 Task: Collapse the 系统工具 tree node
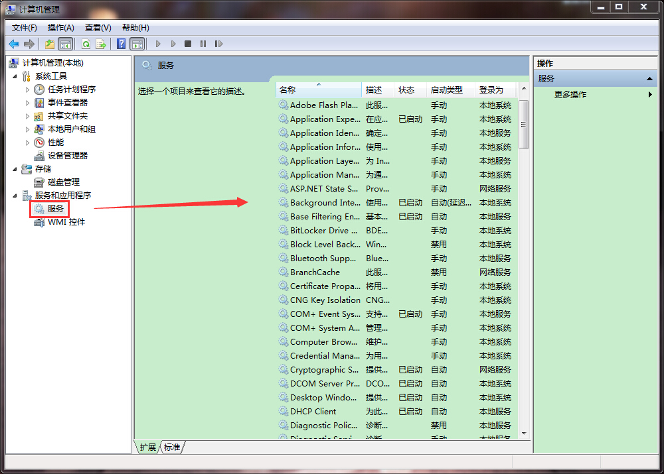(x=15, y=76)
